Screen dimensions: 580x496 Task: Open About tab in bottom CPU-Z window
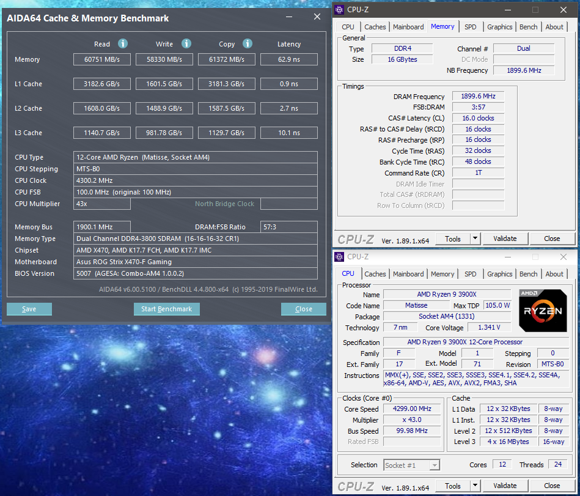(x=554, y=274)
